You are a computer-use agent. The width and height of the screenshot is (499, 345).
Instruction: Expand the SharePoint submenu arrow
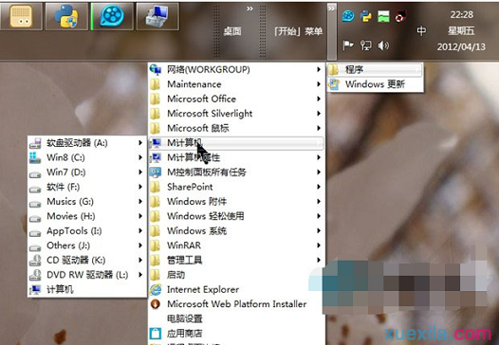tap(319, 187)
